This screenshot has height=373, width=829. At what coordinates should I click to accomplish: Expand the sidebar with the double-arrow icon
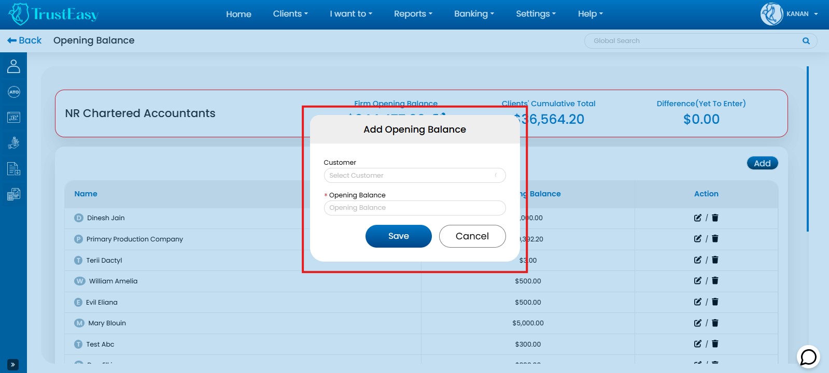point(13,365)
